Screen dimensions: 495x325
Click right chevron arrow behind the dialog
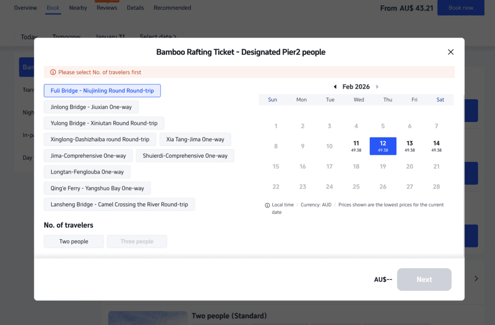click(476, 278)
